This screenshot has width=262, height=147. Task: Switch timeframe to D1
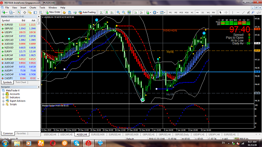pyautogui.click(x=203, y=13)
